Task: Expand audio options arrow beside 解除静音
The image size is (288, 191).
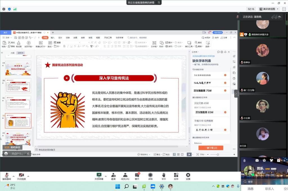Action: 13,176
